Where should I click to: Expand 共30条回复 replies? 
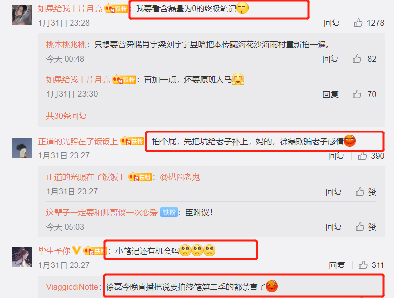[67, 116]
